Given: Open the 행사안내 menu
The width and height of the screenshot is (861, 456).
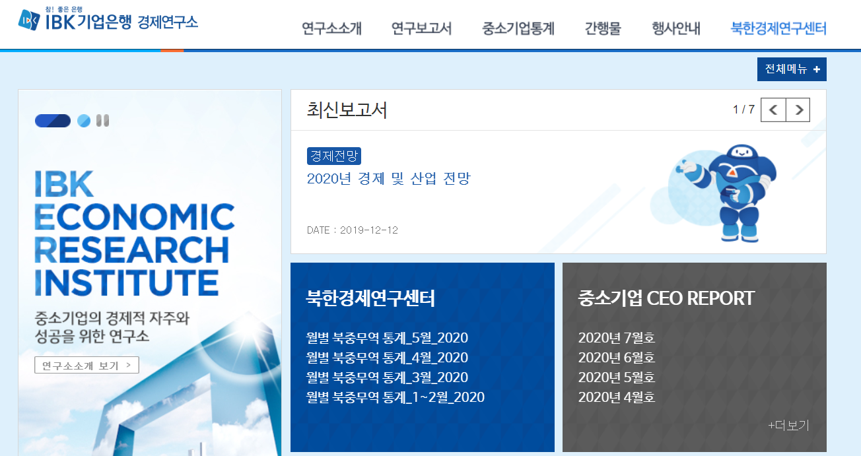Looking at the screenshot, I should [x=675, y=28].
